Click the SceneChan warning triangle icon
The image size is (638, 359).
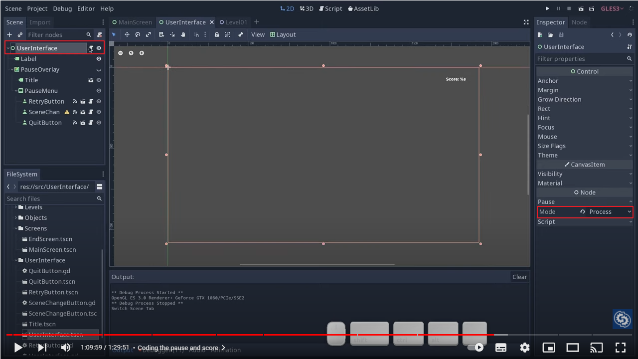click(67, 112)
